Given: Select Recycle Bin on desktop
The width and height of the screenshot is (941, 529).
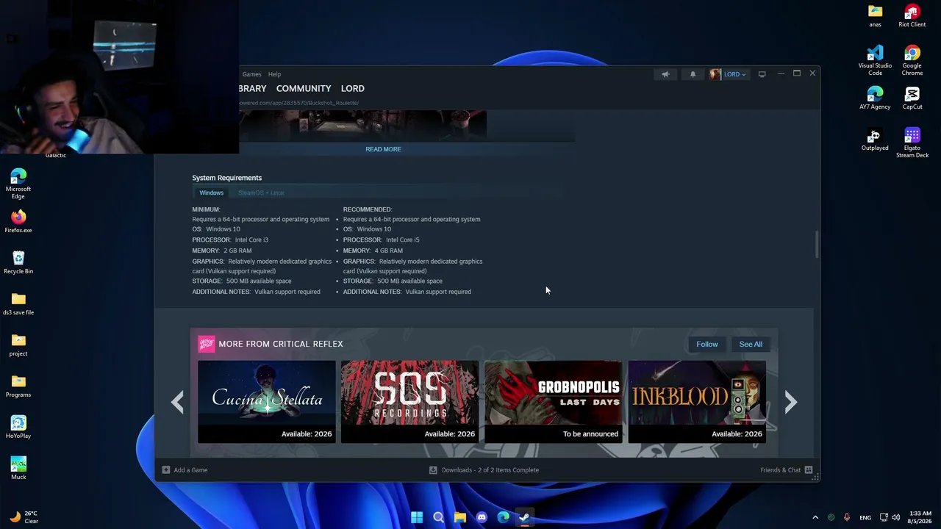Looking at the screenshot, I should 18,262.
